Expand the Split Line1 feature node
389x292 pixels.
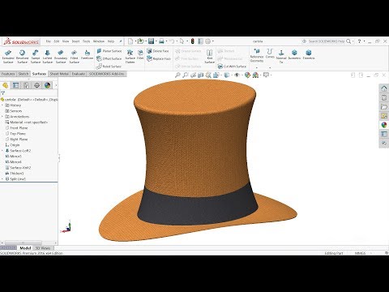tap(2, 179)
